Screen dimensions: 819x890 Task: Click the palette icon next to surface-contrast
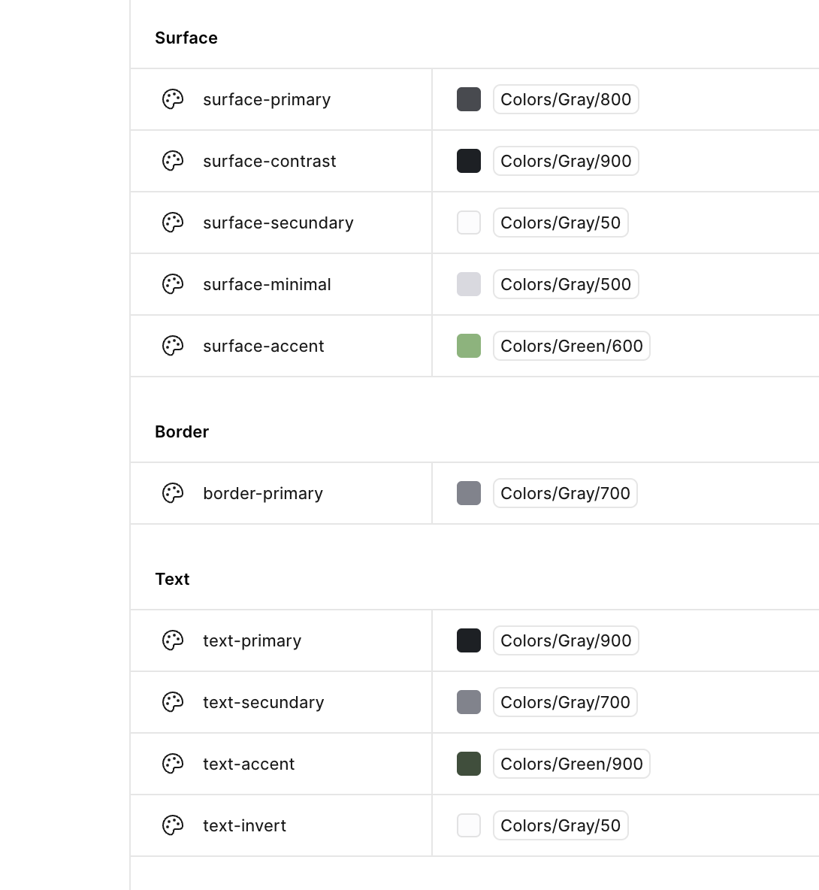pyautogui.click(x=173, y=161)
